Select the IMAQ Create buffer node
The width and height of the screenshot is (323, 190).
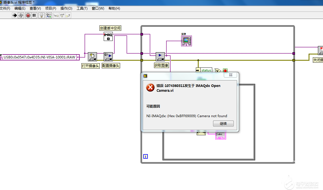(108, 36)
